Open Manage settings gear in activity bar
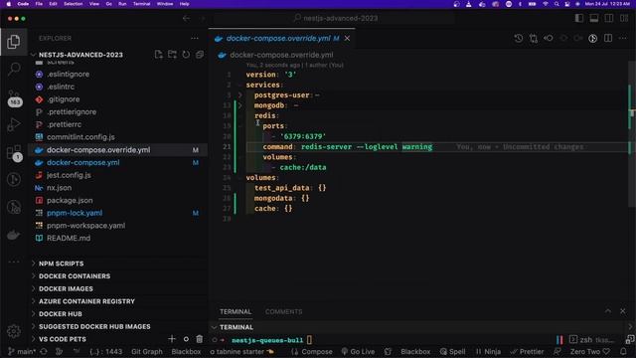 point(14,331)
